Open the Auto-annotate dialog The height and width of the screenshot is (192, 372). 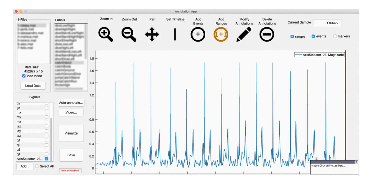(71, 102)
